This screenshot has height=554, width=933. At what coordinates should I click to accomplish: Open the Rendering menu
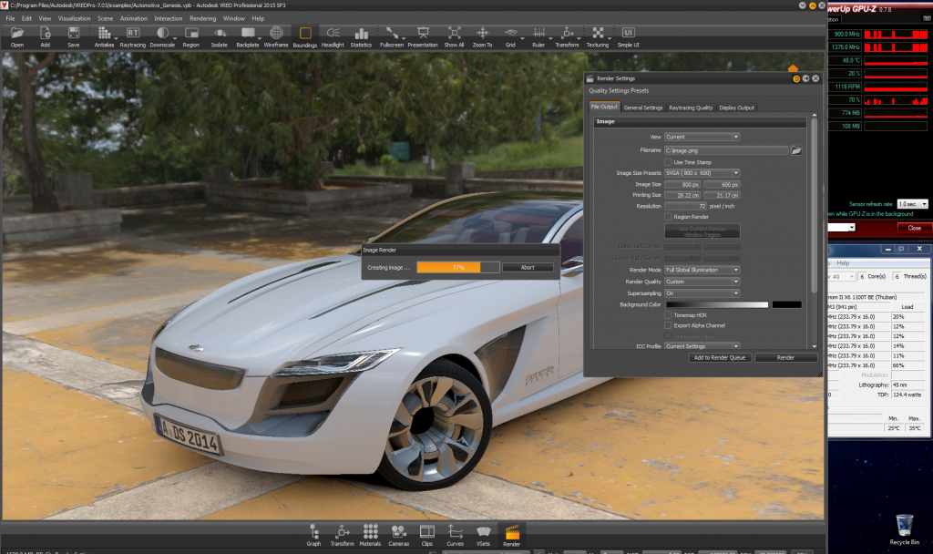[202, 18]
